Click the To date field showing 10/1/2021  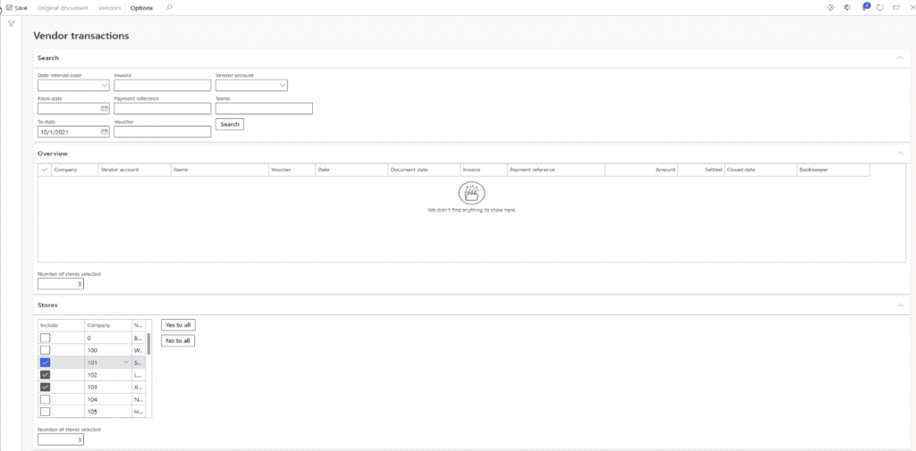coord(69,132)
